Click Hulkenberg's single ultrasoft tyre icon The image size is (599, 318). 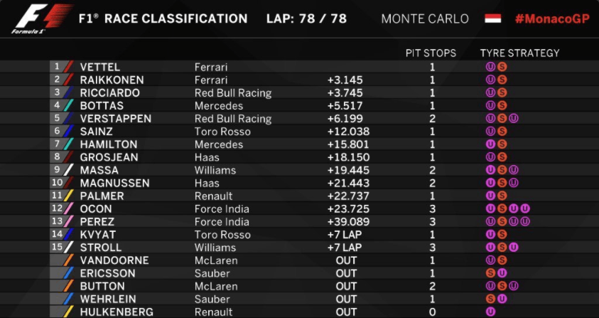pos(490,312)
